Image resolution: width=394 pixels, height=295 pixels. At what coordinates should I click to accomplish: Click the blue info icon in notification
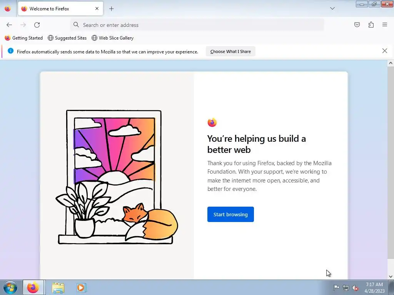point(10,51)
